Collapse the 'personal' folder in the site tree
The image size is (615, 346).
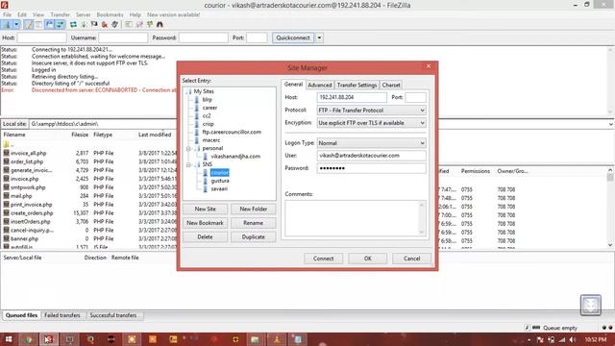click(x=188, y=148)
